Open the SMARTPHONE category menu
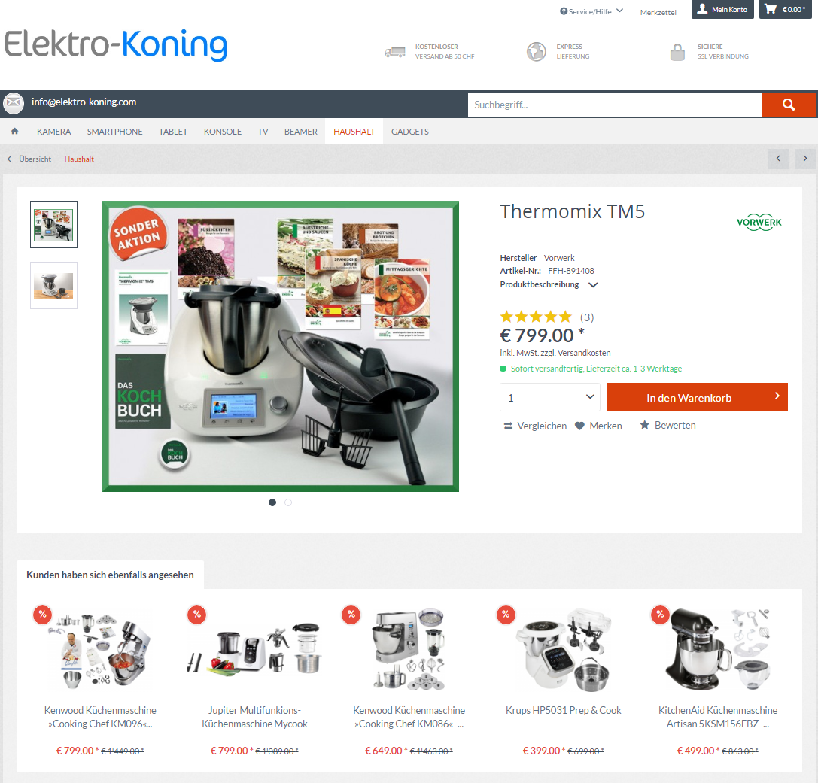Screen dimensions: 818x783 click(115, 132)
